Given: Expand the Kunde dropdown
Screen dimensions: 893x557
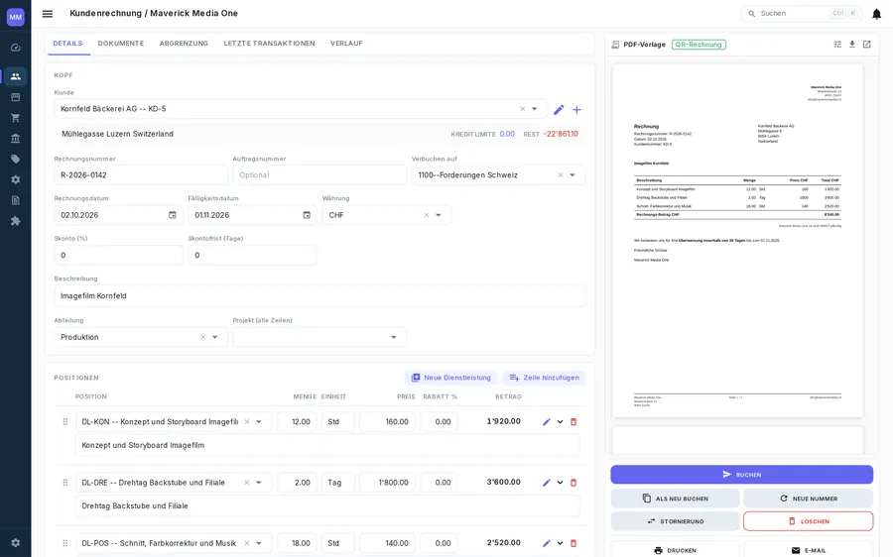Looking at the screenshot, I should (535, 109).
